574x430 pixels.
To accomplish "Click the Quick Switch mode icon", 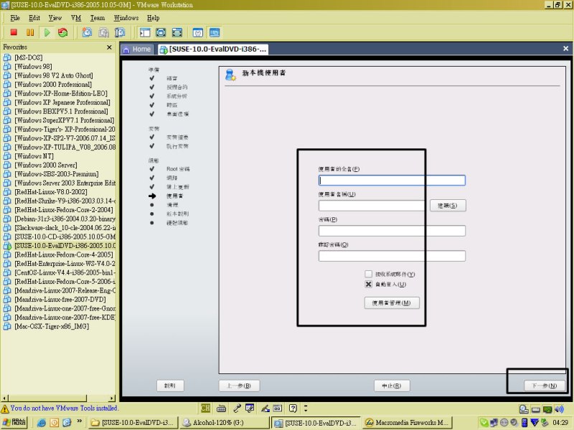I will pos(161,32).
